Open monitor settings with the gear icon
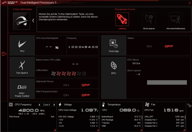The width and height of the screenshot is (192, 132). click(189, 105)
